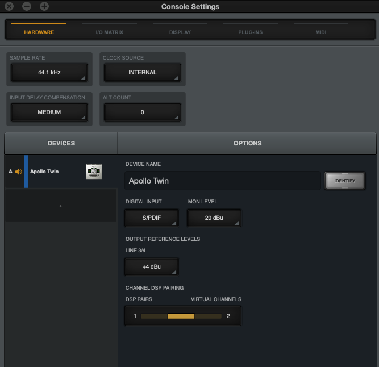Open the Sample Rate 44.1 kHz dropdown

(49, 73)
